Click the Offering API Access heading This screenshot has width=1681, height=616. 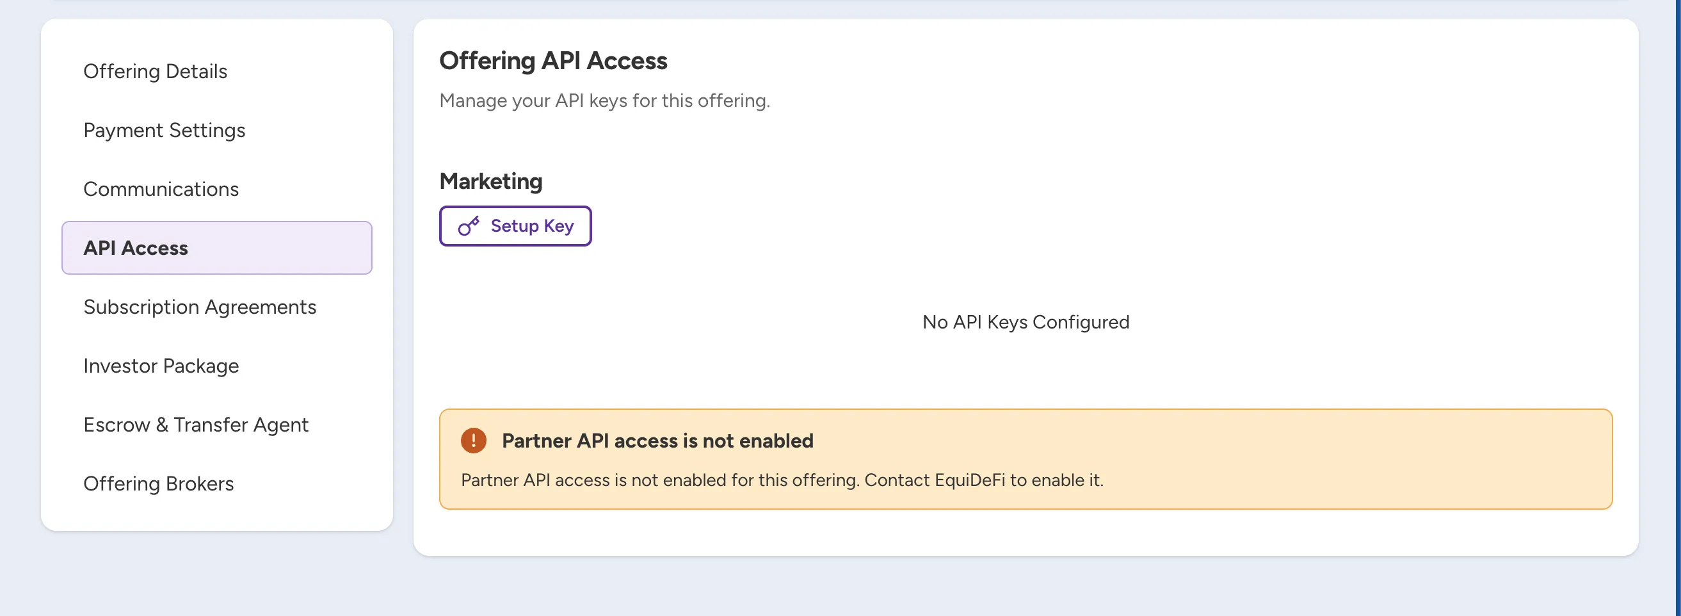pos(553,61)
